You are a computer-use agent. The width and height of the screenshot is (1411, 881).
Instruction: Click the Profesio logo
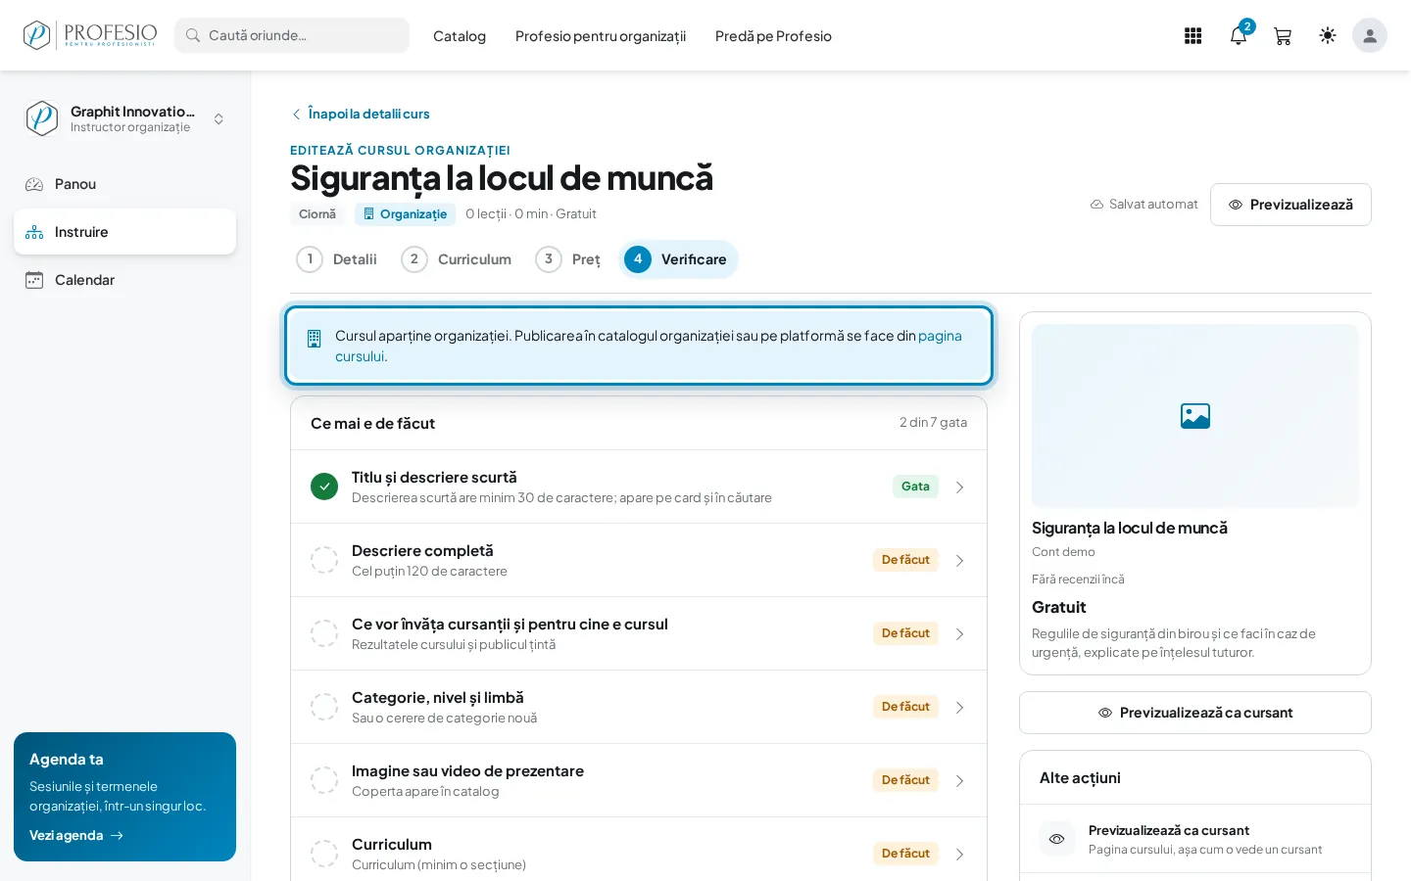click(x=90, y=35)
